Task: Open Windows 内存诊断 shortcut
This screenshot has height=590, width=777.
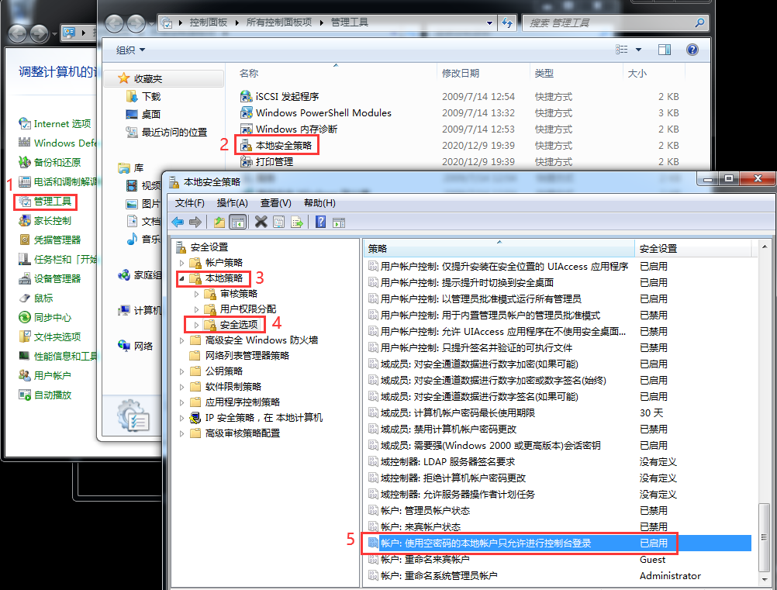Action: (x=296, y=129)
